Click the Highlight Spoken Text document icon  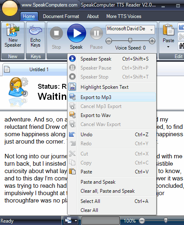pyautogui.click(x=72, y=87)
